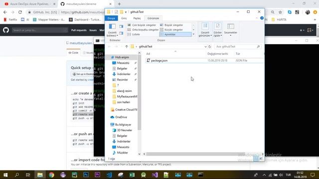This screenshot has width=319, height=179.
Task: Select Bu bilgisayar in navigation pane
Action: tap(123, 125)
